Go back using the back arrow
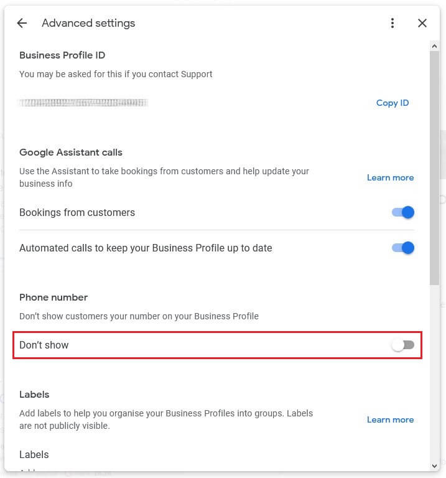The width and height of the screenshot is (446, 478). 22,23
